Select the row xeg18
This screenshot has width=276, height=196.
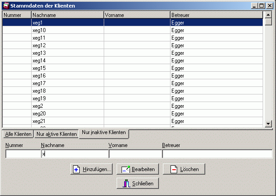tap(133, 91)
